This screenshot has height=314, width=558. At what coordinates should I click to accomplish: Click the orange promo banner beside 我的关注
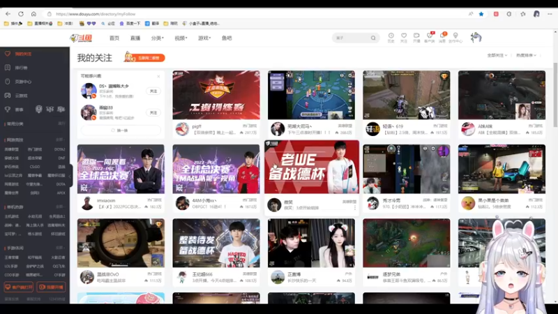(x=144, y=57)
